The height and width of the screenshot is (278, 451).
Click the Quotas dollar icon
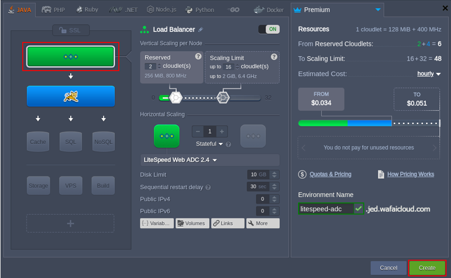click(303, 174)
